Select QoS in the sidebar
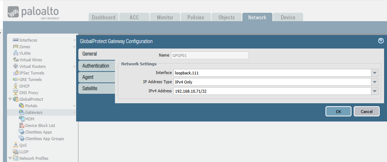Viewport: 387px width, 162px height. 23,145
